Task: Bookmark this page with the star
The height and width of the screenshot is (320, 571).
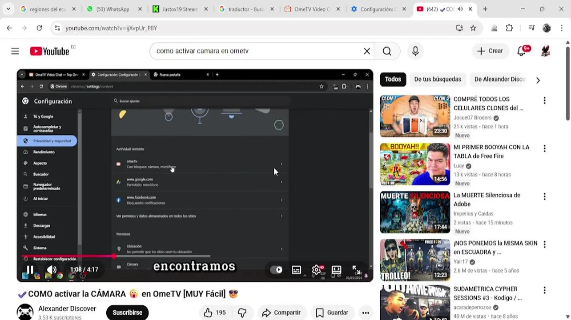Action: pos(473,28)
